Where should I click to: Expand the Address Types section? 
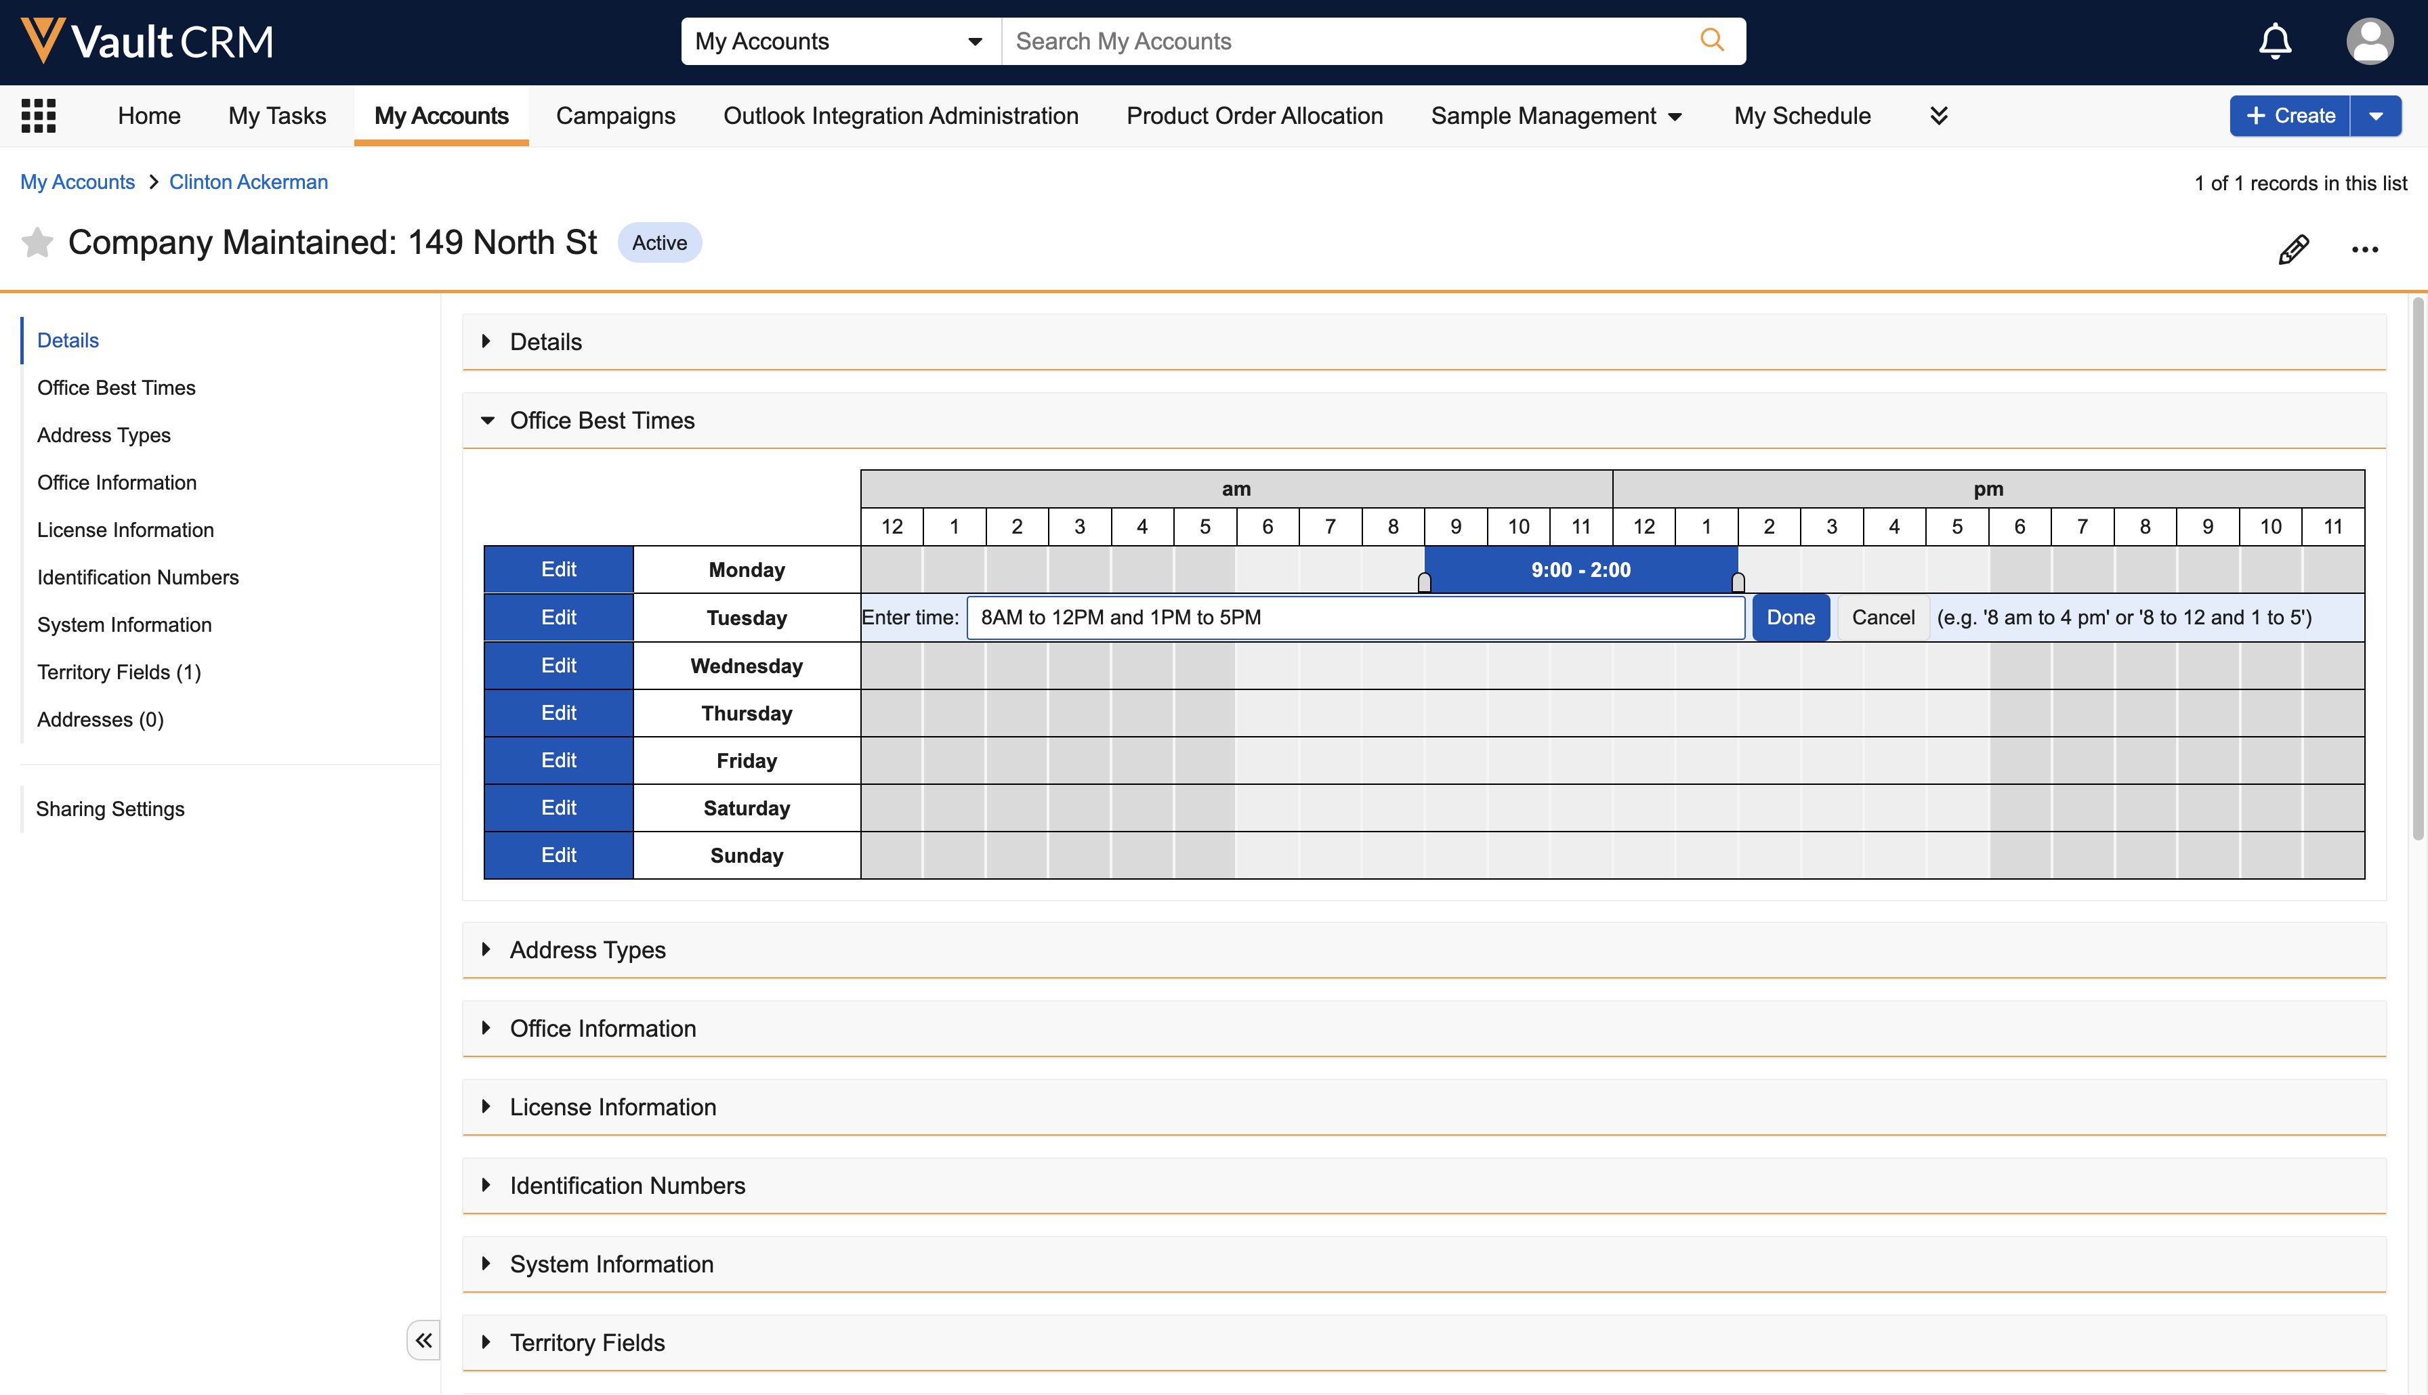click(x=486, y=949)
